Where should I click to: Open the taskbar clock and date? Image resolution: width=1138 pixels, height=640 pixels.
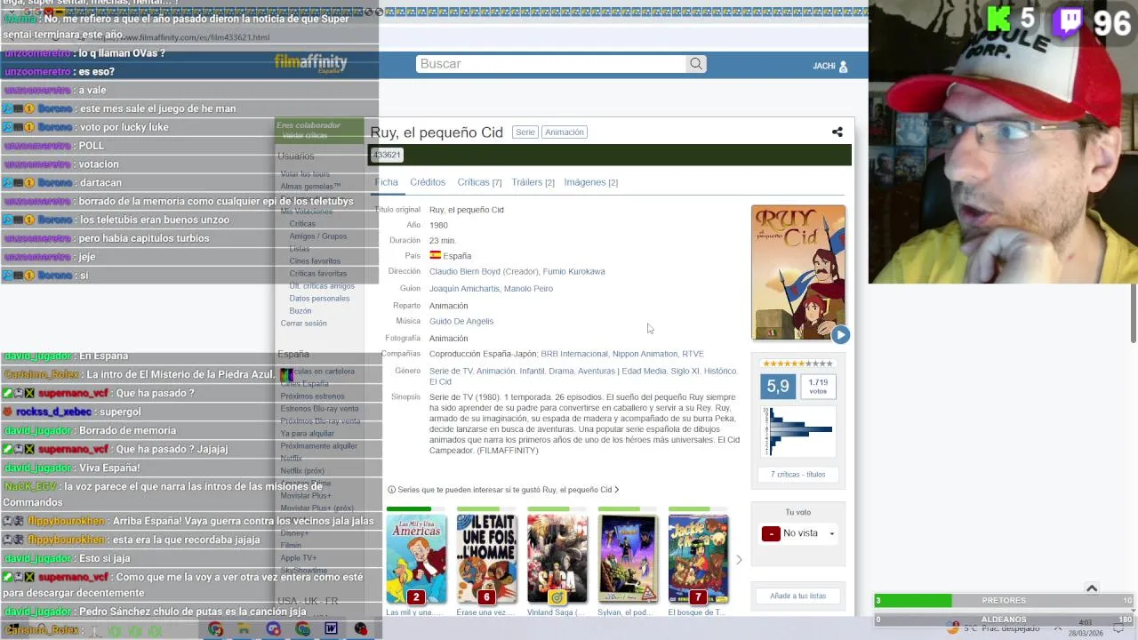1085,628
